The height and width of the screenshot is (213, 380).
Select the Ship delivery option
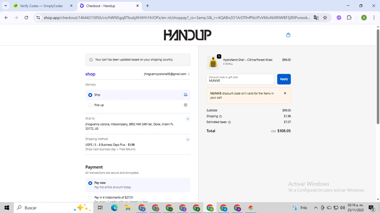[x=138, y=95]
